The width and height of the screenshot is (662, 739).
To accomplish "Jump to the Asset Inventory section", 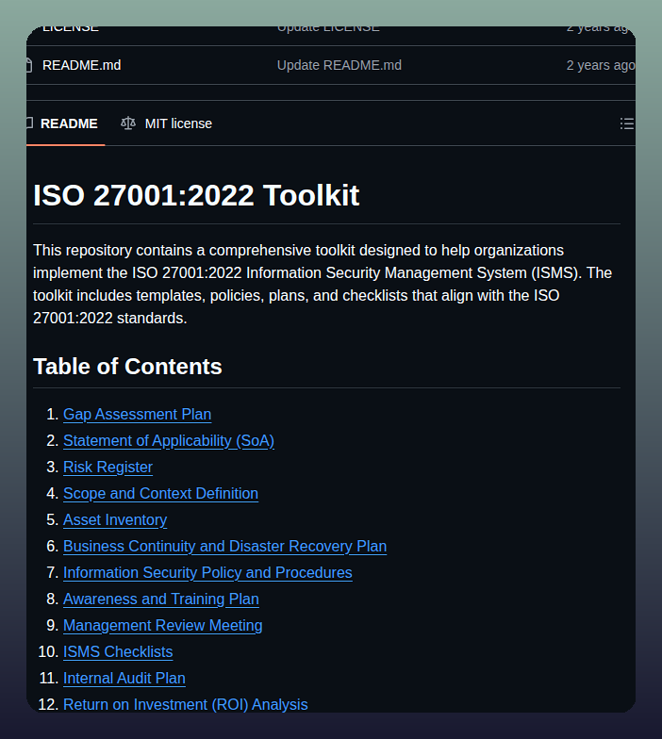I will pos(115,520).
